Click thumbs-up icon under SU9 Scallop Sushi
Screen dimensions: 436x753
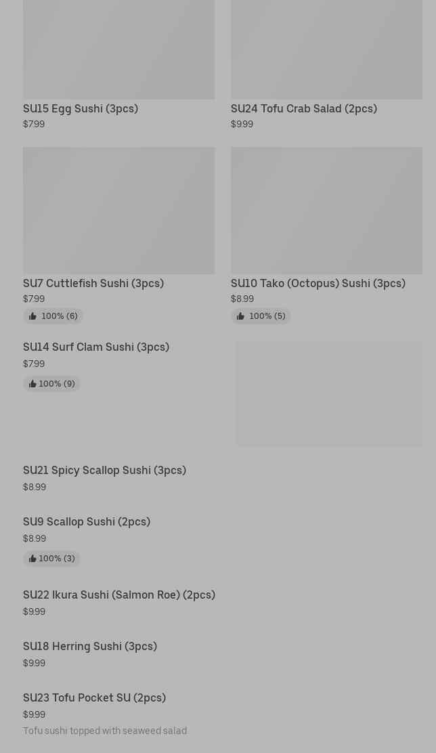(x=32, y=559)
